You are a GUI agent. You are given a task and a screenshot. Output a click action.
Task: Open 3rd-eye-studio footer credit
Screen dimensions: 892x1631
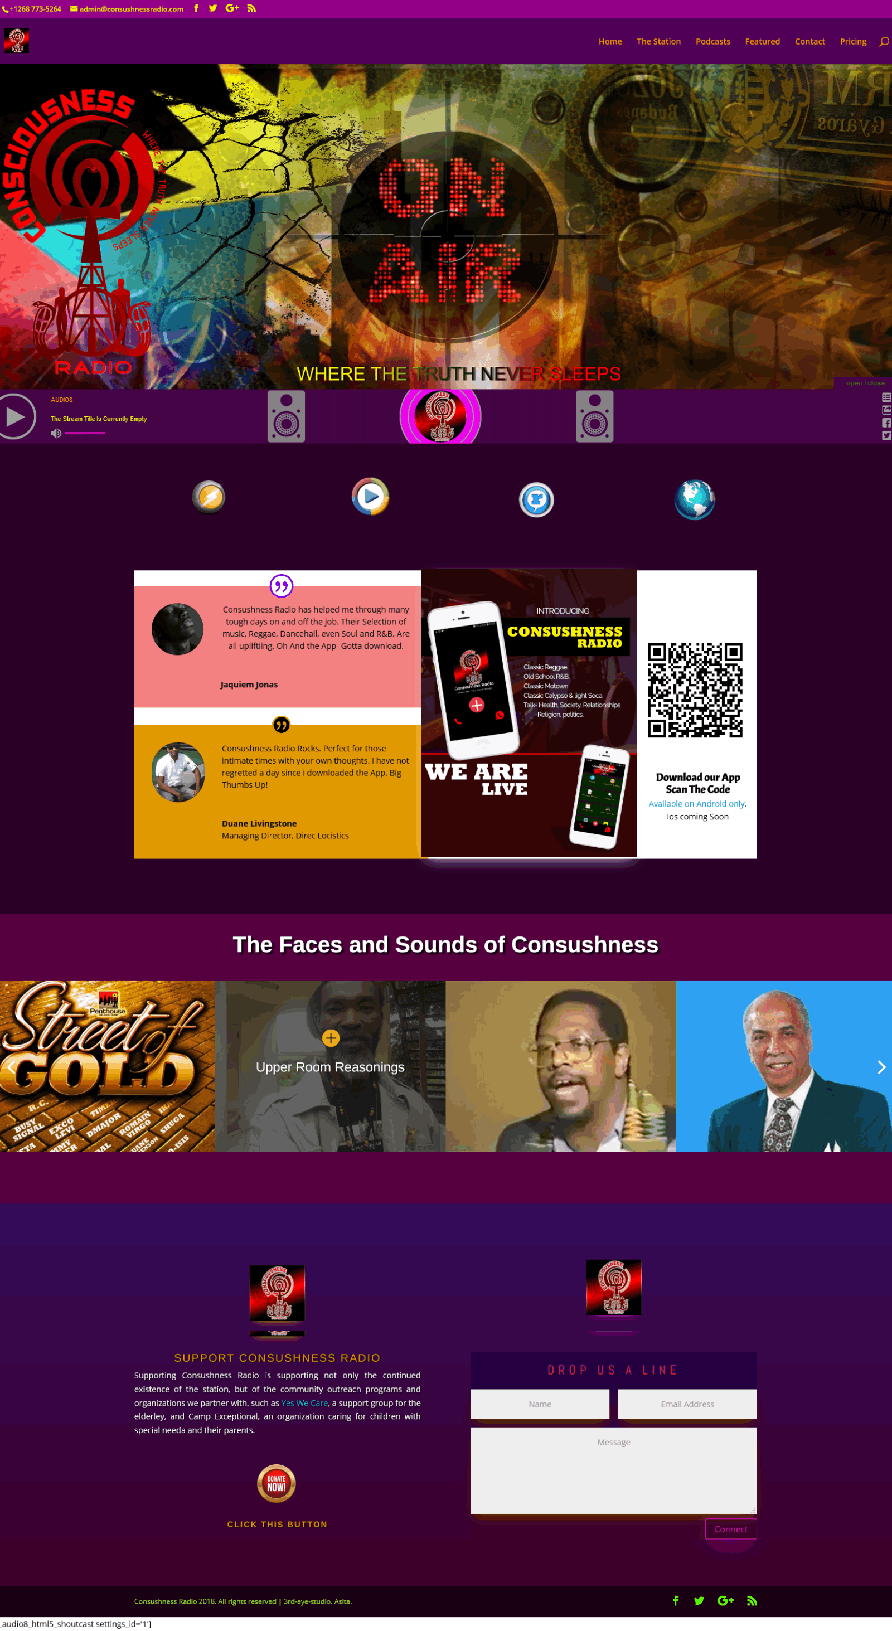click(308, 1601)
